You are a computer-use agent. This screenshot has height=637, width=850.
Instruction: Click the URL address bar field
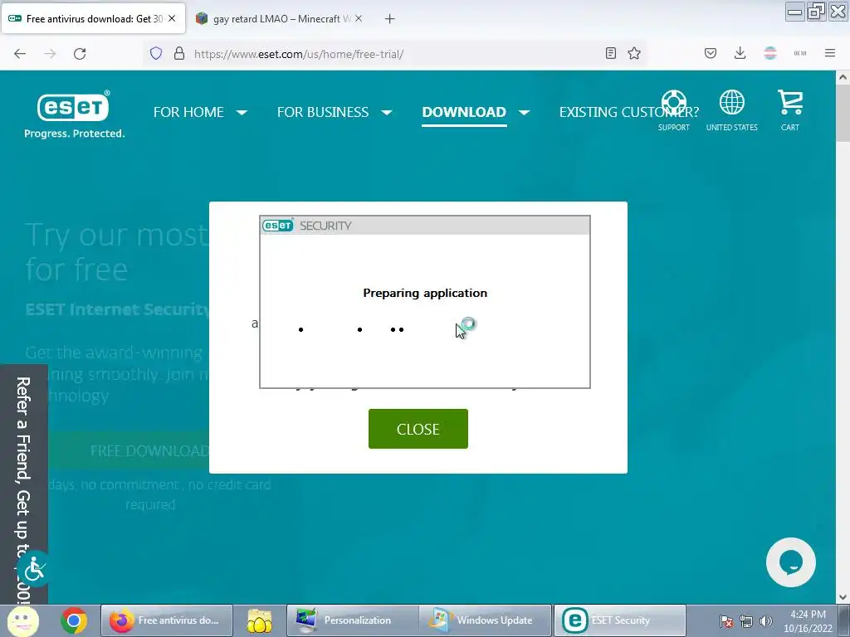click(396, 54)
